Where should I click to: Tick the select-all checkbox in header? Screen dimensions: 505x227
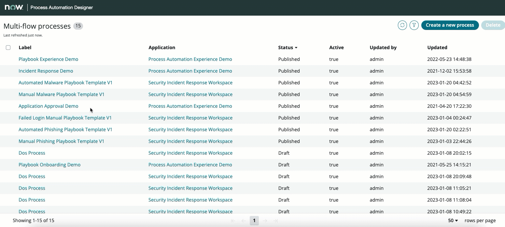pos(8,48)
